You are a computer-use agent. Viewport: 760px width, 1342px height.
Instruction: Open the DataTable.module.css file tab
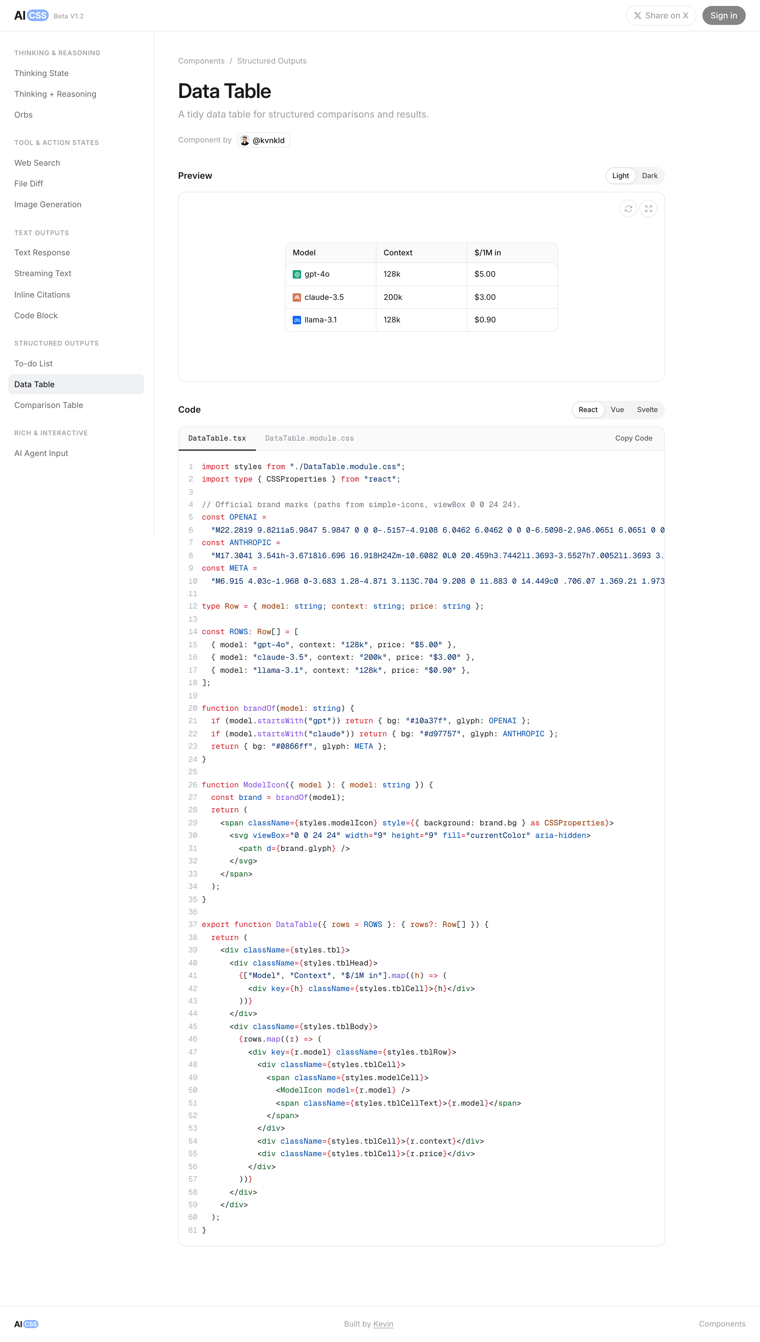[x=310, y=439]
